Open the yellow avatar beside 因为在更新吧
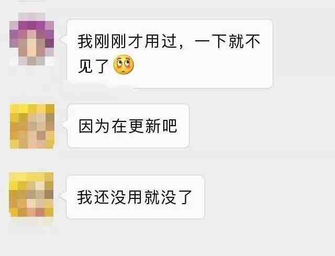335x256 pixels. pos(32,126)
